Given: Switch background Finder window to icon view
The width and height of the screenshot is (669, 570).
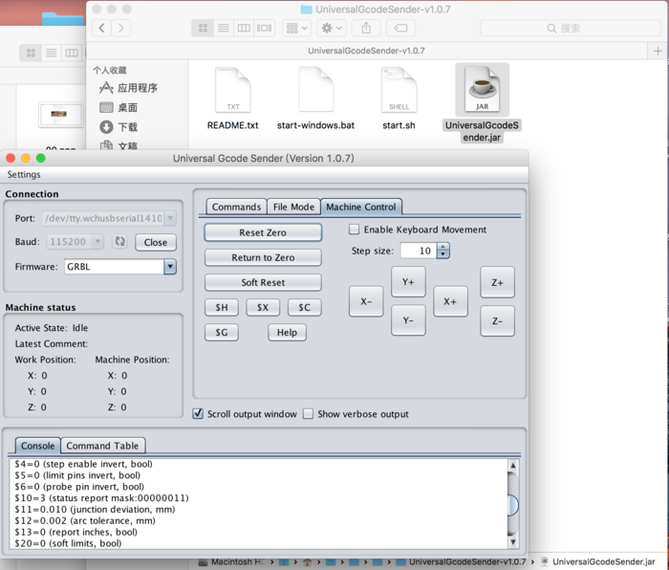Looking at the screenshot, I should click(x=31, y=53).
